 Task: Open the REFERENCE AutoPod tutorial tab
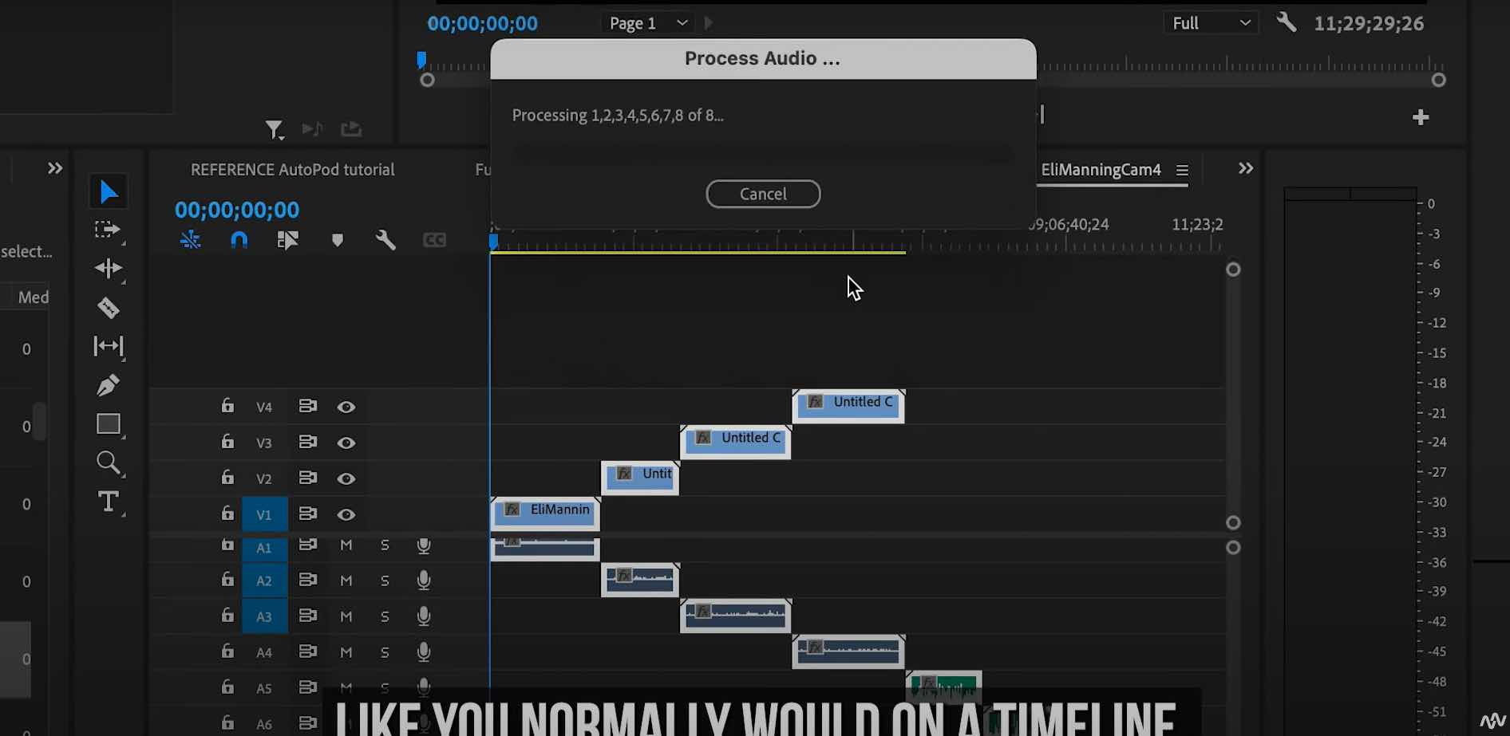292,169
